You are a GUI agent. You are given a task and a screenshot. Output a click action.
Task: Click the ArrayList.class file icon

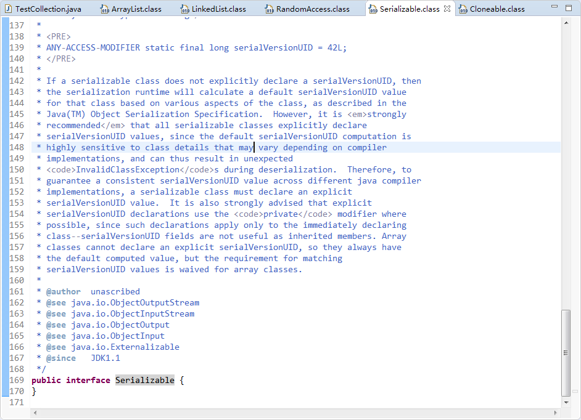104,9
